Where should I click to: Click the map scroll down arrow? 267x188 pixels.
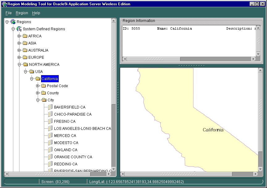click(x=260, y=169)
